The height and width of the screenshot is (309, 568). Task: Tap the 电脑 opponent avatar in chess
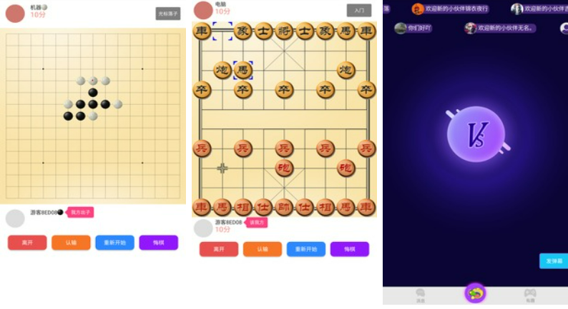click(203, 10)
